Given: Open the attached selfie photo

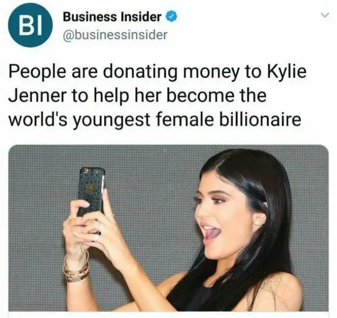Looking at the screenshot, I should pos(168,228).
